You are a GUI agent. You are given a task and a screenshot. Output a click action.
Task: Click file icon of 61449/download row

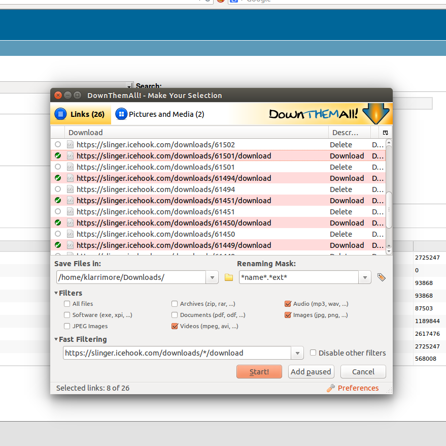[x=70, y=245]
